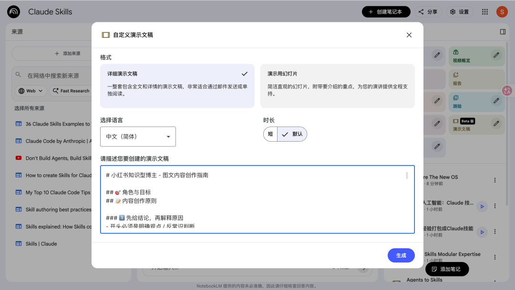Choose the 短 duration option
This screenshot has width=515, height=290.
tap(270, 134)
